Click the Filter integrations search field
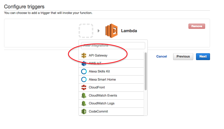This screenshot has width=224, height=129. pyautogui.click(x=113, y=46)
